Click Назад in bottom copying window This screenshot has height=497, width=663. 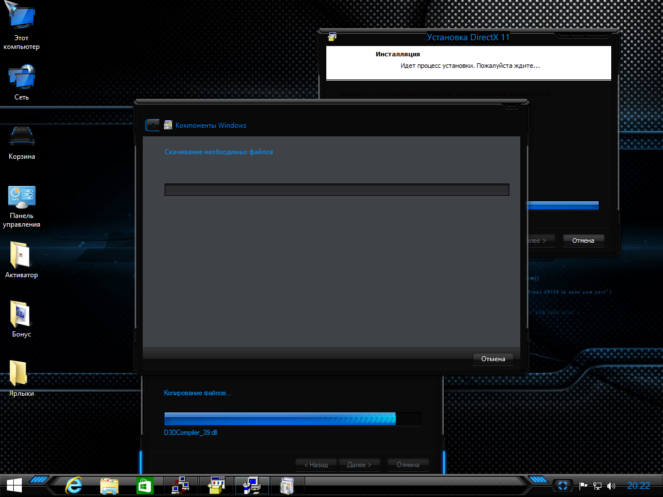[x=317, y=465]
